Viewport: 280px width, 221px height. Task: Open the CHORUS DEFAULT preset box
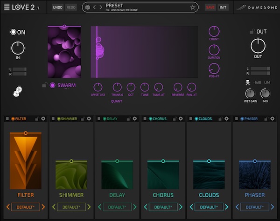(163, 207)
